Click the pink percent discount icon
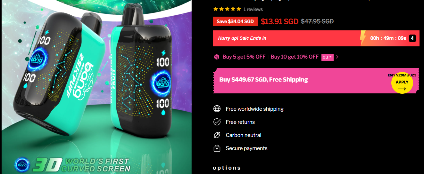The width and height of the screenshot is (424, 174). point(217,57)
